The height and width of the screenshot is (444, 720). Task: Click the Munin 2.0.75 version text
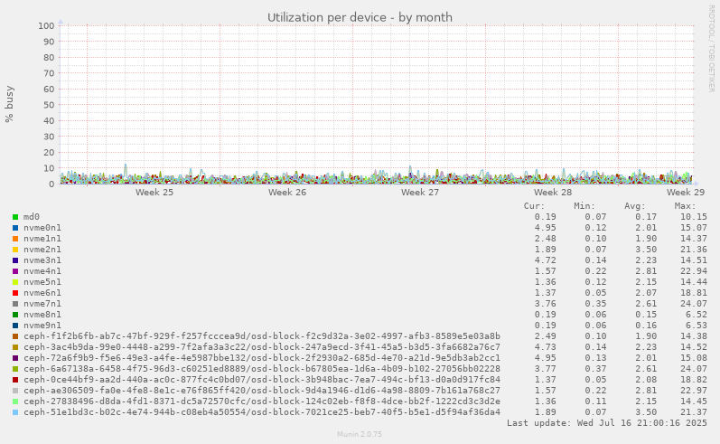(x=360, y=434)
